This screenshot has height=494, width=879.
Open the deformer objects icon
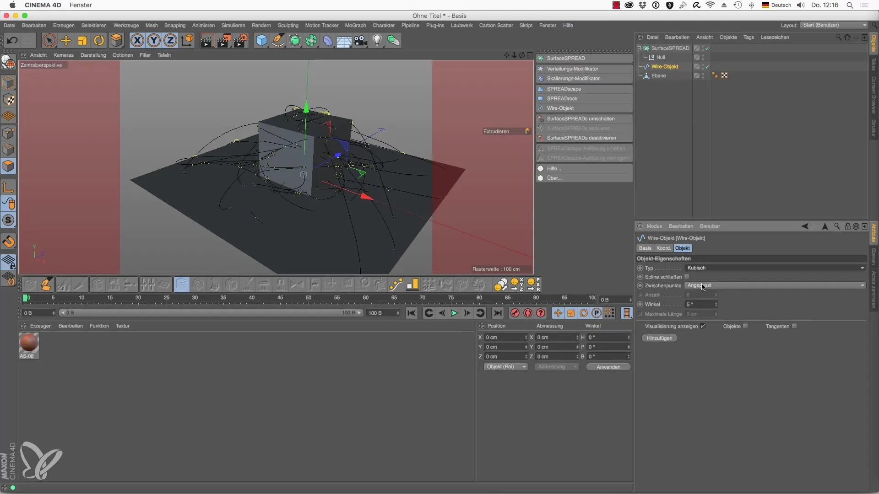pyautogui.click(x=328, y=40)
